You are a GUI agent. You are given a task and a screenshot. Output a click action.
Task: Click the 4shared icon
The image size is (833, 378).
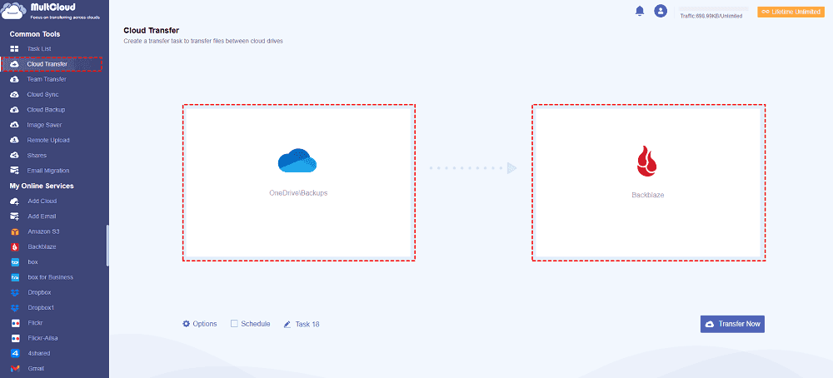pyautogui.click(x=15, y=354)
